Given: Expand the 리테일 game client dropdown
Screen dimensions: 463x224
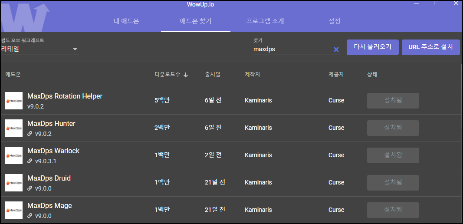Looking at the screenshot, I should pyautogui.click(x=39, y=49).
